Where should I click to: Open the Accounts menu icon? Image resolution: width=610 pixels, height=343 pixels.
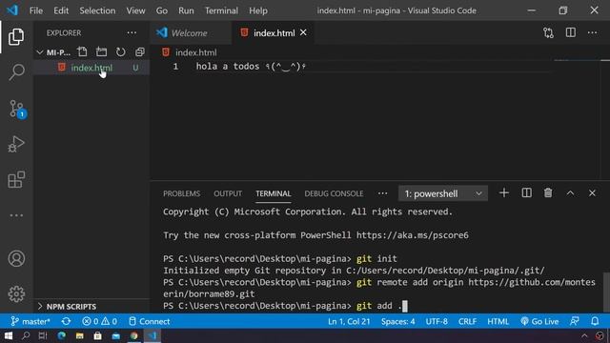[x=16, y=258]
